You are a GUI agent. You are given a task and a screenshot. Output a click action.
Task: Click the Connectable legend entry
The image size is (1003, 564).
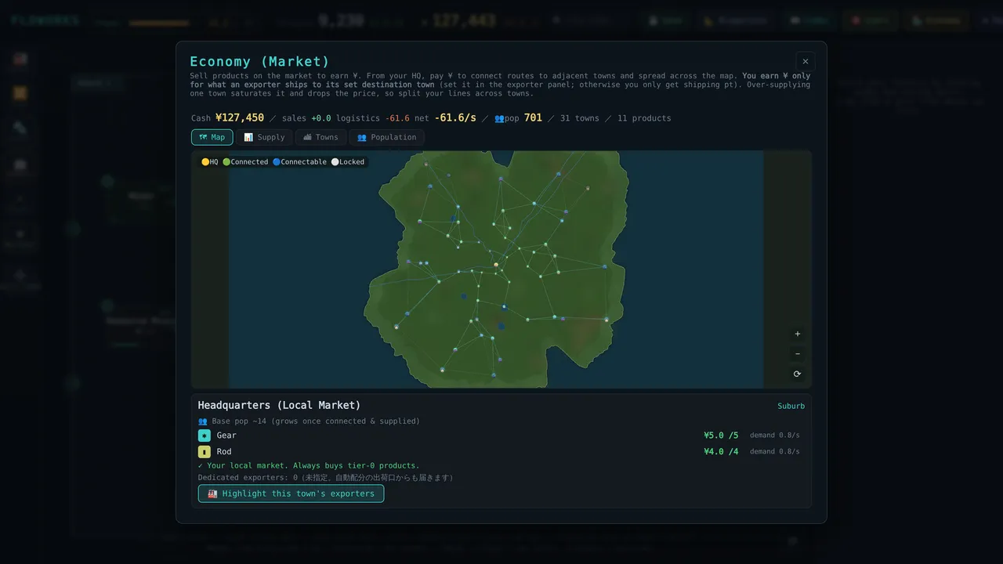click(x=299, y=162)
